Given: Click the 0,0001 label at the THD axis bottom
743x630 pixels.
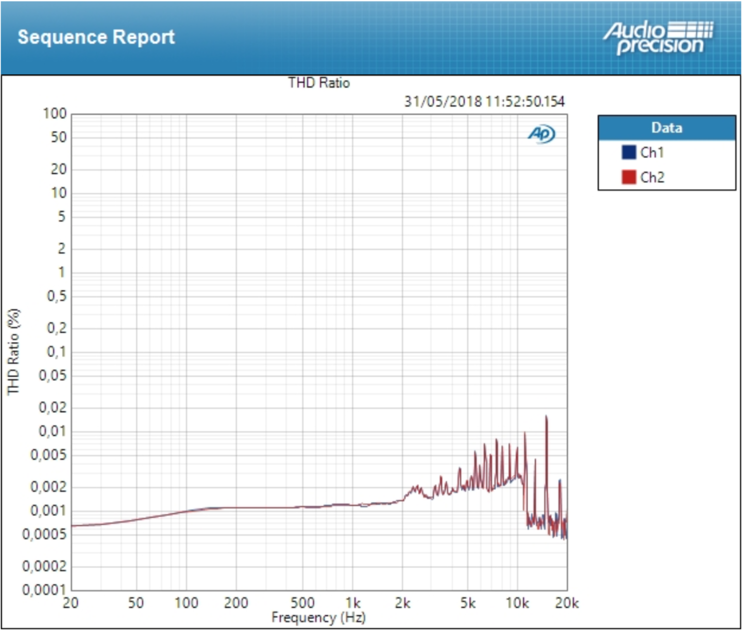Looking at the screenshot, I should click(44, 590).
